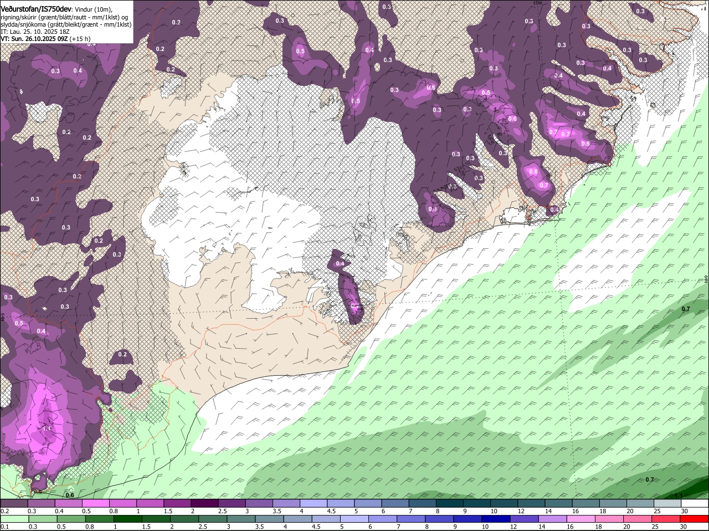Viewport: 709px width, 531px height.
Task: Click the 2.5 label on the snow scale
Action: point(222,511)
